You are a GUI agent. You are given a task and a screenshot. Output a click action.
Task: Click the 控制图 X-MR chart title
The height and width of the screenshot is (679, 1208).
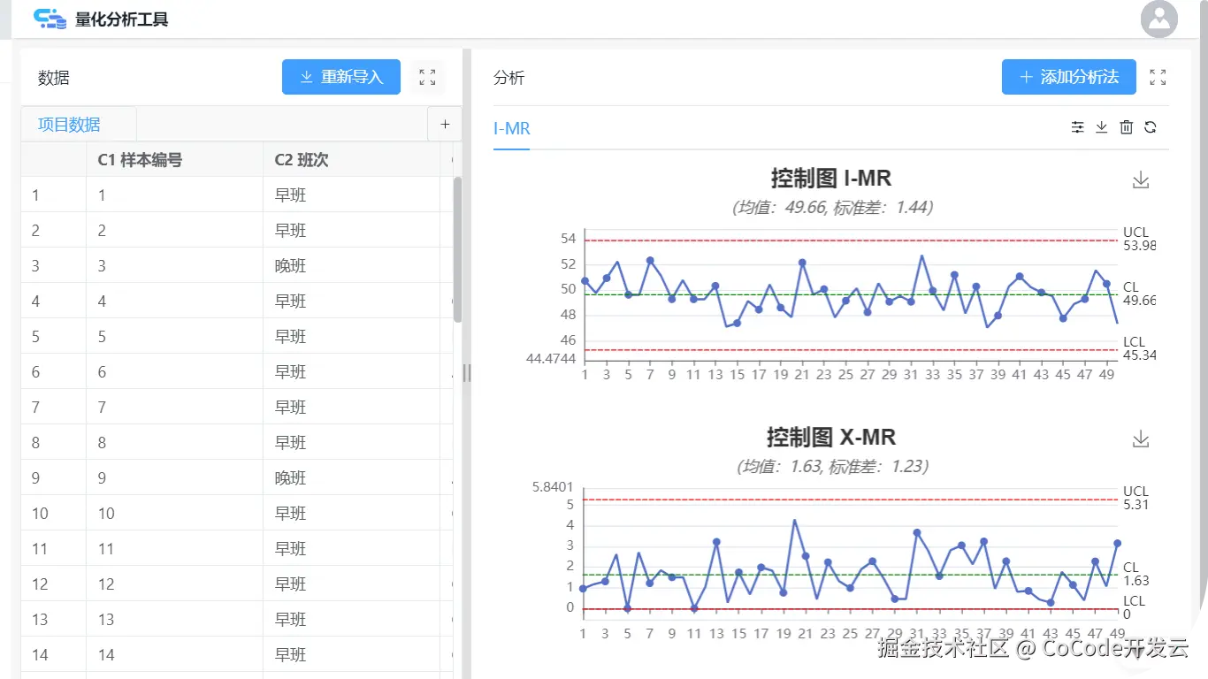pos(831,438)
